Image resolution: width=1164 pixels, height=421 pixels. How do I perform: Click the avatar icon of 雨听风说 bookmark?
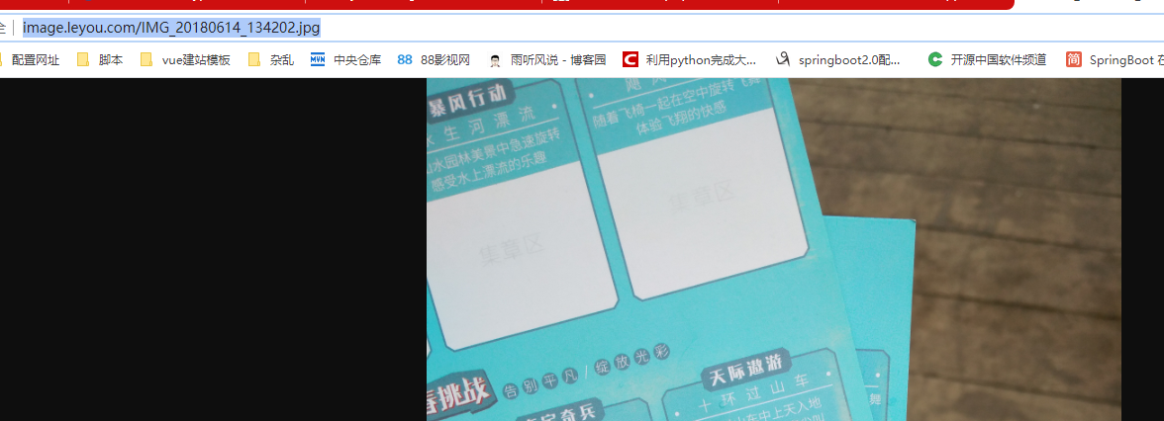(x=495, y=61)
